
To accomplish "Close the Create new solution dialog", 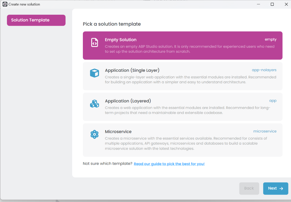I will click(286, 4).
